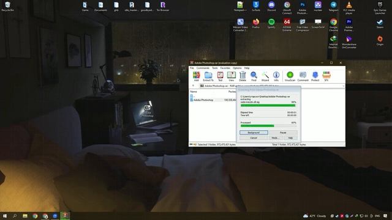Select the Spotify desktop icon
392x220 pixels.
(x=271, y=23)
